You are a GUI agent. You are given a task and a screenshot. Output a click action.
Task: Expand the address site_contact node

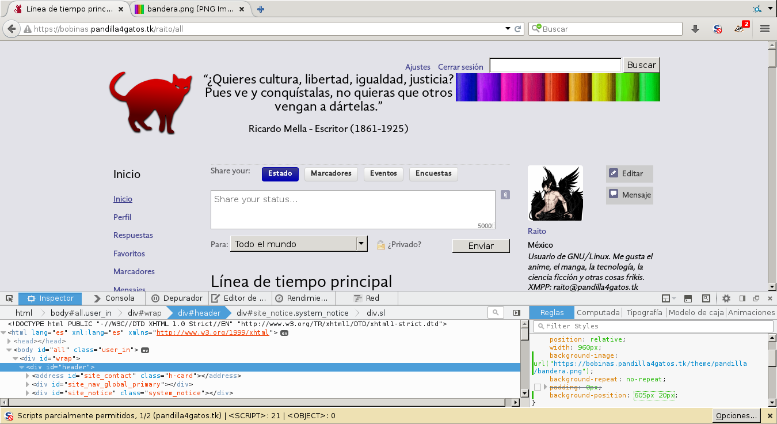click(x=28, y=376)
